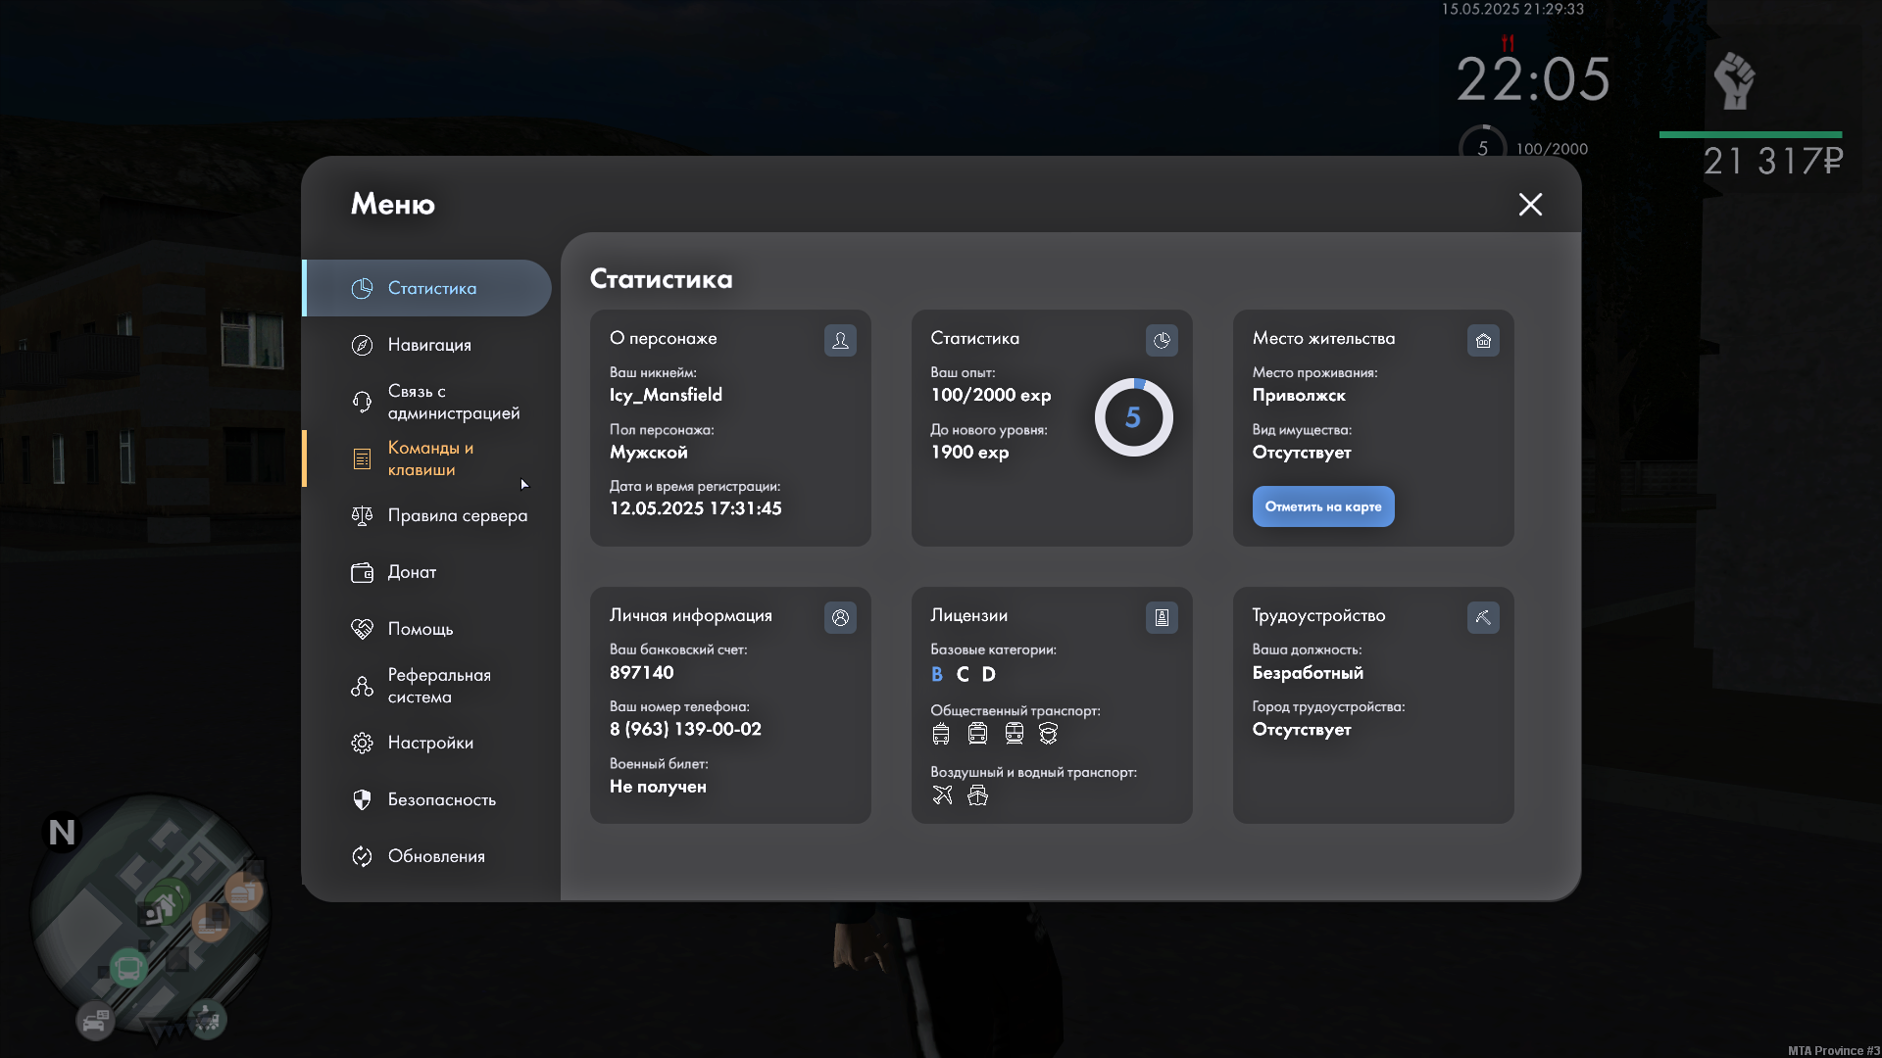Click the compass icon beside Навигация
Image resolution: width=1882 pixels, height=1058 pixels.
(362, 345)
